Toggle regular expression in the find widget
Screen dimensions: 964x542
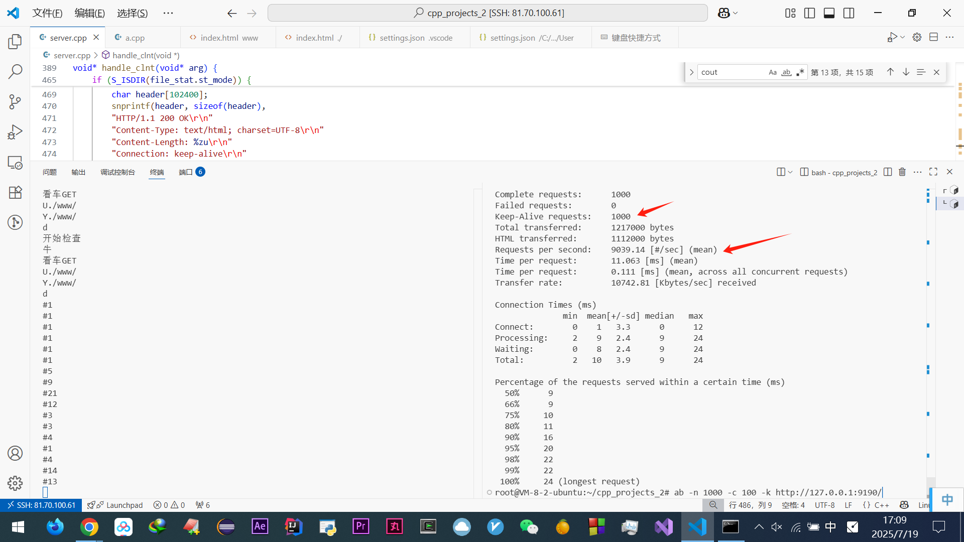point(800,72)
